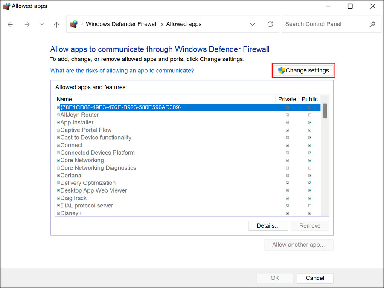Toggle Private checkbox for Core Networking Diagnostics
Screen dimensions: 384x288
[287, 168]
